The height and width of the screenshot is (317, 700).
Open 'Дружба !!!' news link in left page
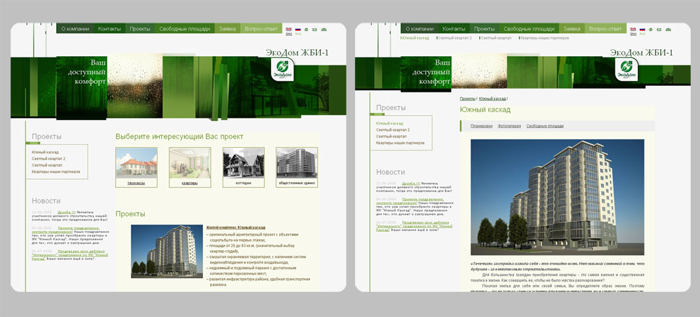pyautogui.click(x=67, y=212)
